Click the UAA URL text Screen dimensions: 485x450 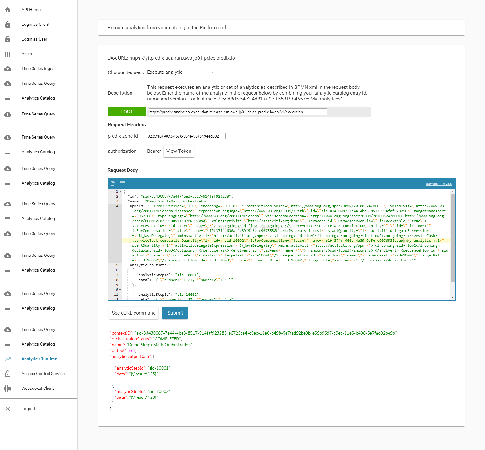[x=171, y=58]
